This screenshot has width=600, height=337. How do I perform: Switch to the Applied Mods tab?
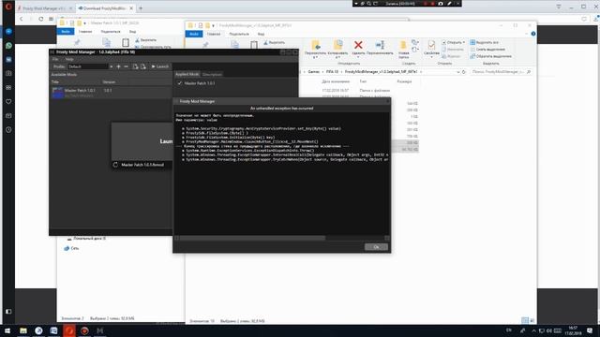[x=187, y=74]
